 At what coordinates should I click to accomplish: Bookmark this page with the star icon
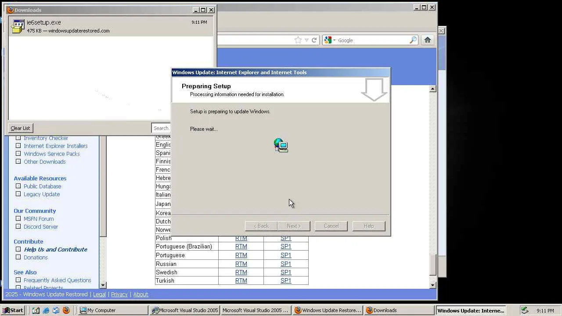(298, 40)
